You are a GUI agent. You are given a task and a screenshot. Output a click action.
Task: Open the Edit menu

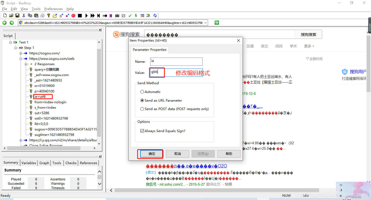(x=14, y=9)
